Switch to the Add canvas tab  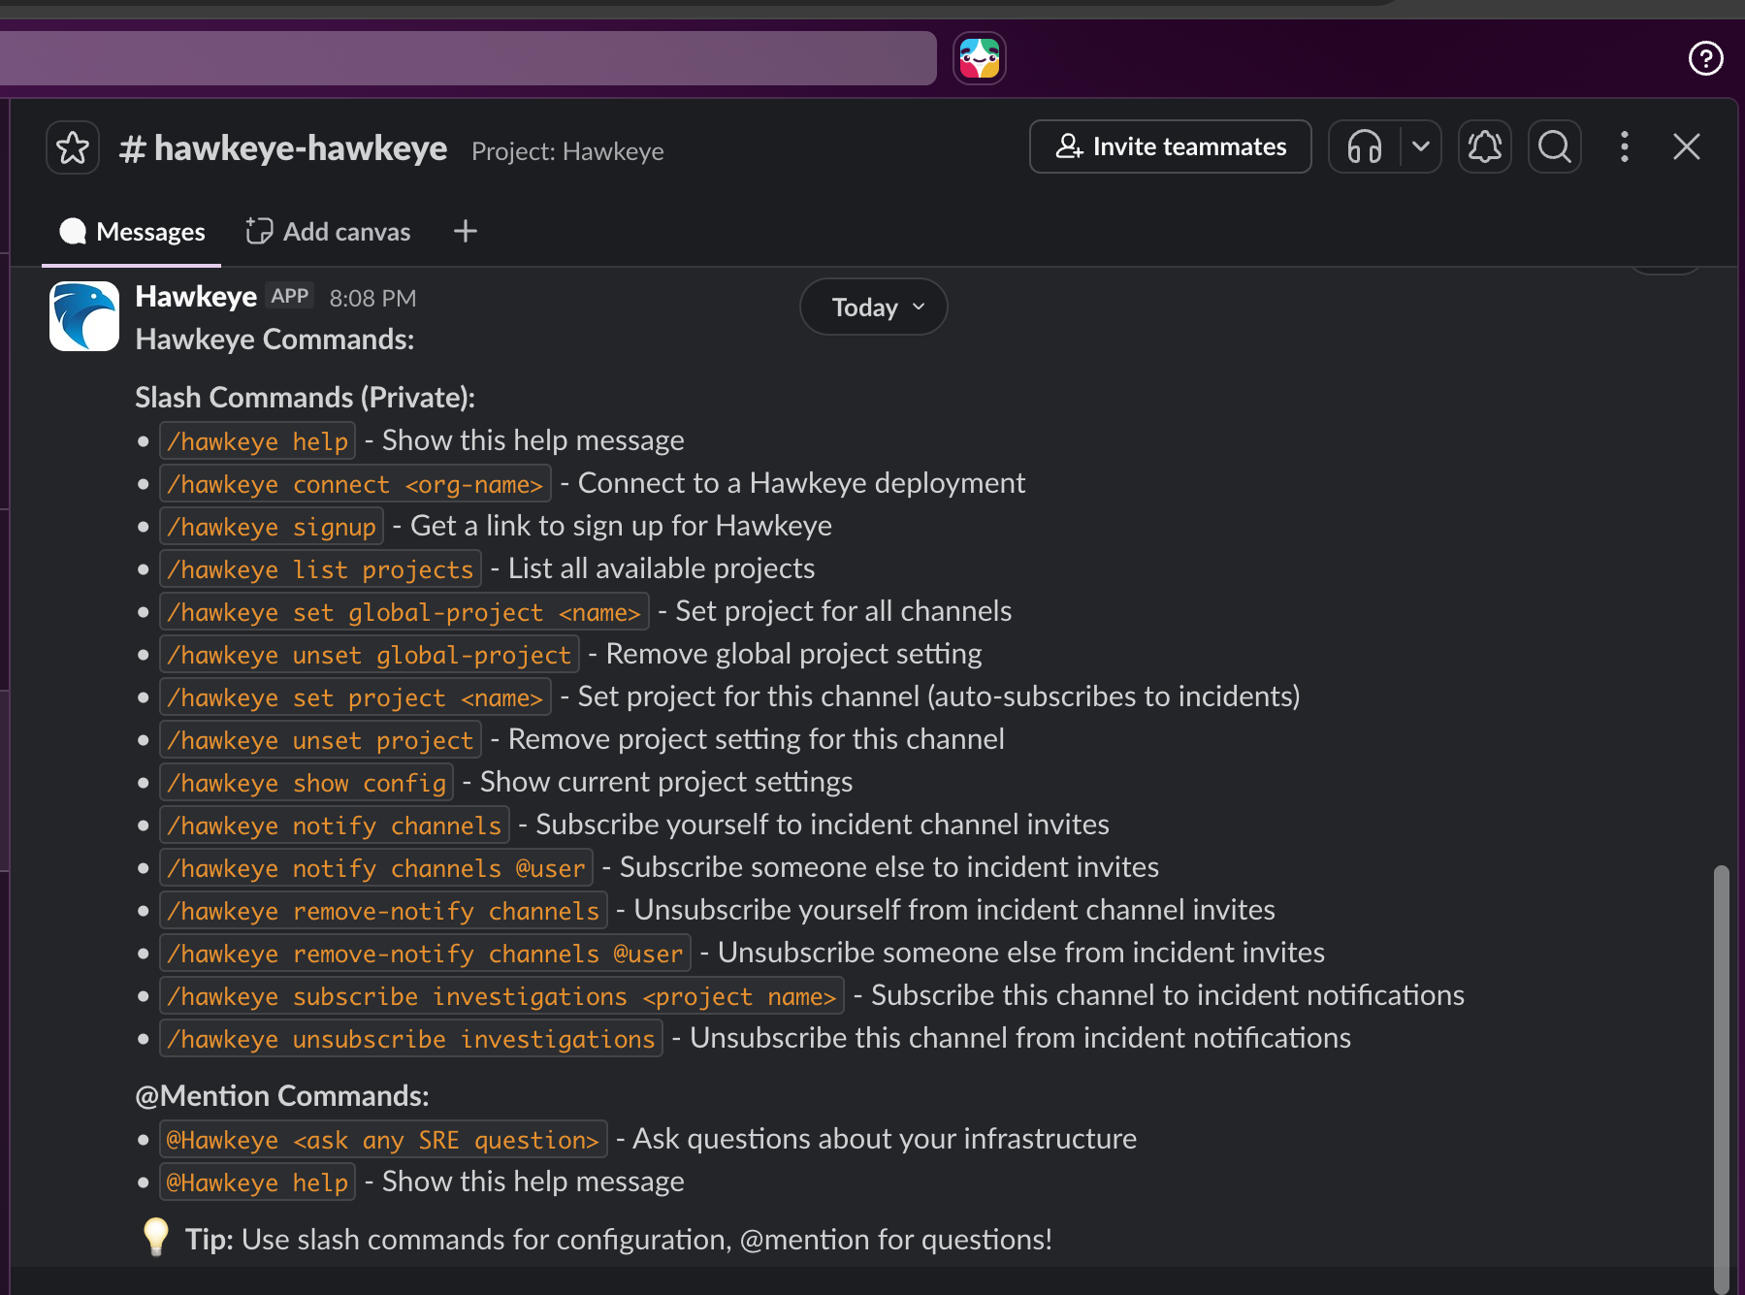click(328, 231)
